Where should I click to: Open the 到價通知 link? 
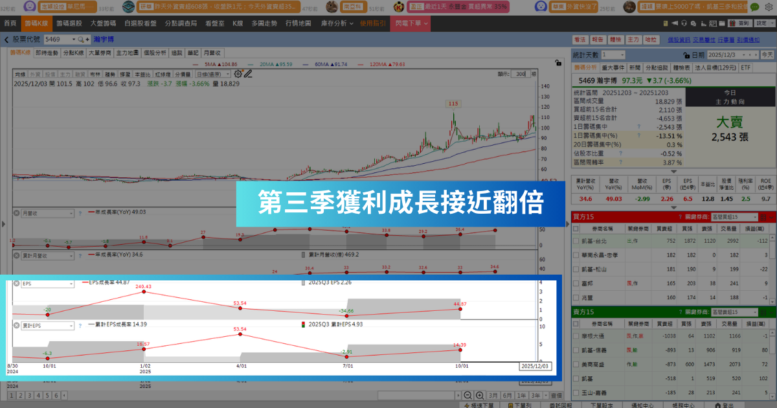[x=749, y=40]
